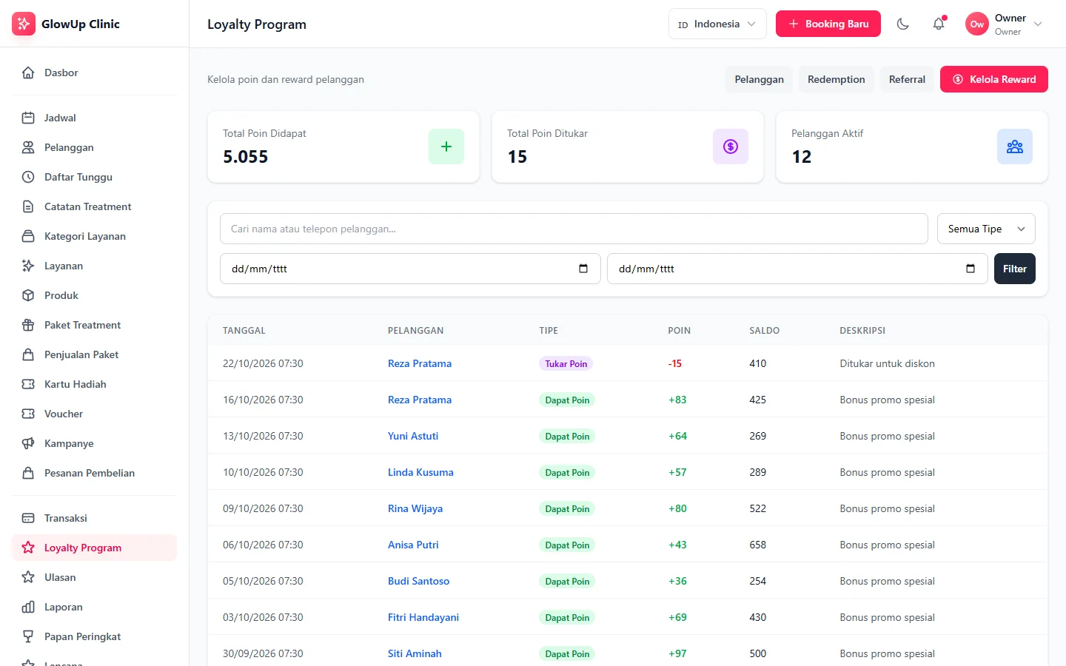Image resolution: width=1066 pixels, height=666 pixels.
Task: Open the notifications bell
Action: (x=939, y=24)
